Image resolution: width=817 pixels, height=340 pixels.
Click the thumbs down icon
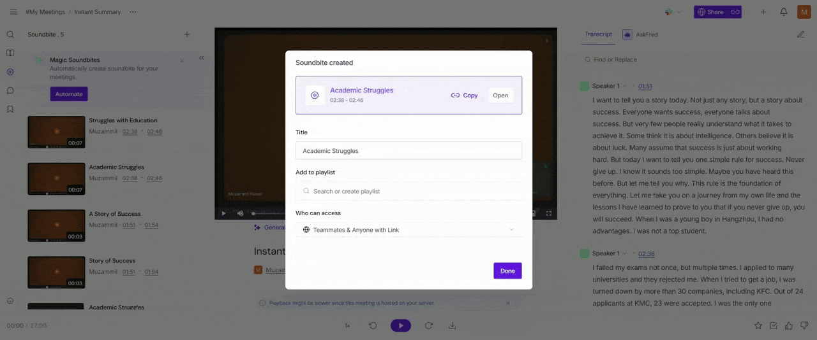point(804,325)
